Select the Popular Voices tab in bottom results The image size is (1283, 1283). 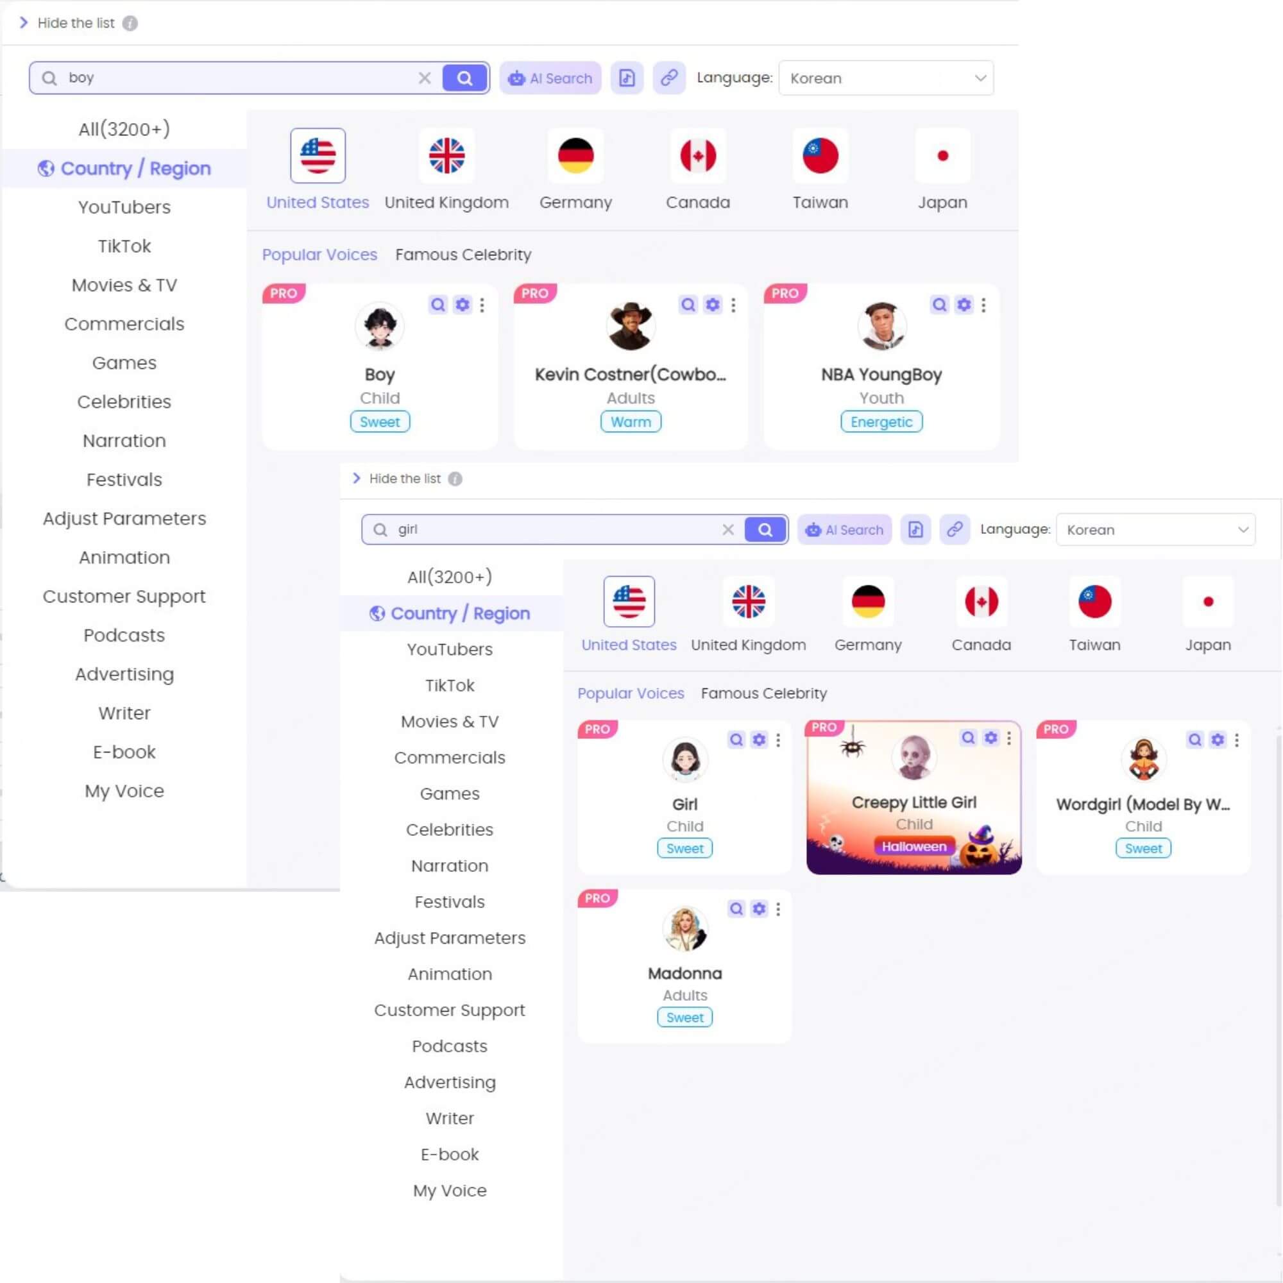632,693
